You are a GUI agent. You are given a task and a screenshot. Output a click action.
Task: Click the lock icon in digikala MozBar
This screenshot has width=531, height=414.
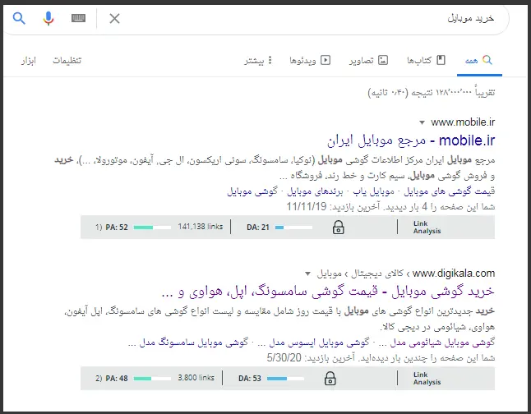pyautogui.click(x=330, y=379)
